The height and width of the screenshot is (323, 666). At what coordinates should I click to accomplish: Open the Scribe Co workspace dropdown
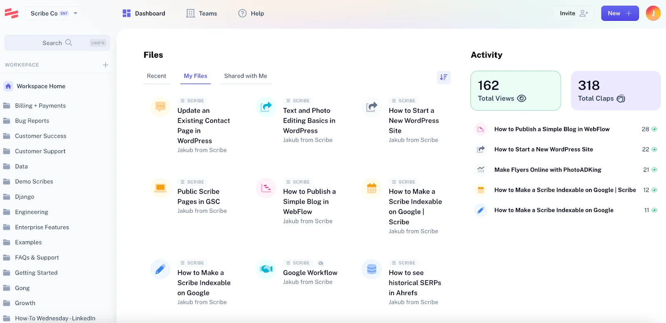coord(55,13)
